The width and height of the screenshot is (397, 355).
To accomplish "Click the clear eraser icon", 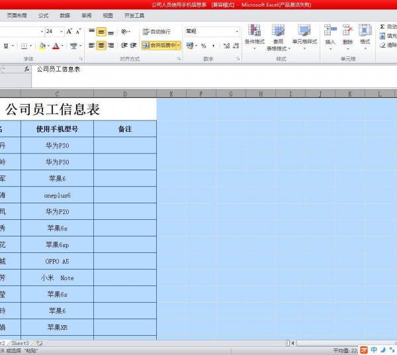I will coord(382,45).
